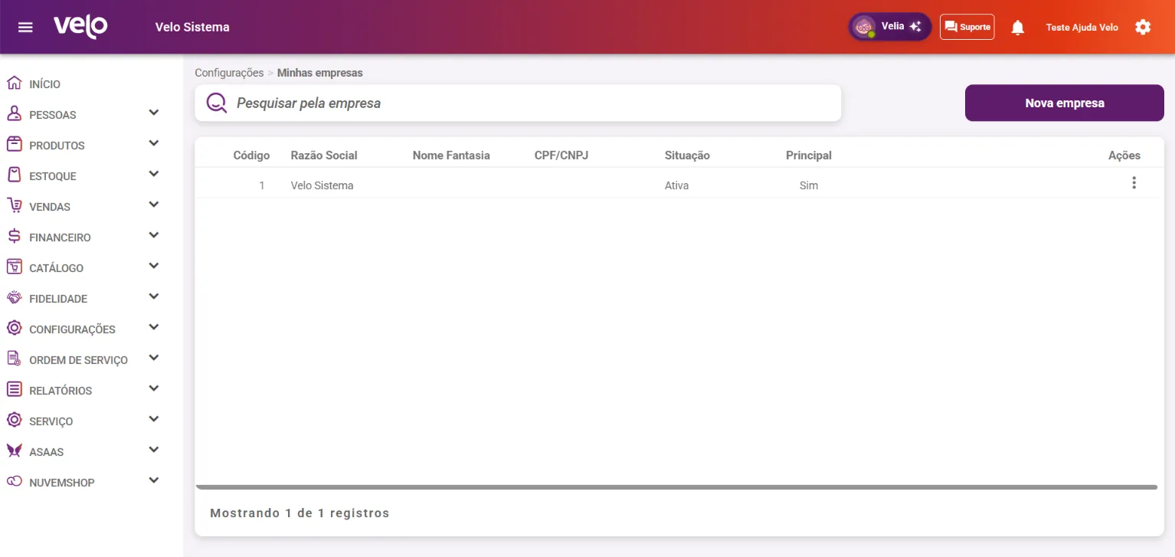
Task: Click the Situação column header
Action: (687, 156)
